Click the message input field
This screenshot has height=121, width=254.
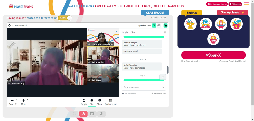coord(142,87)
